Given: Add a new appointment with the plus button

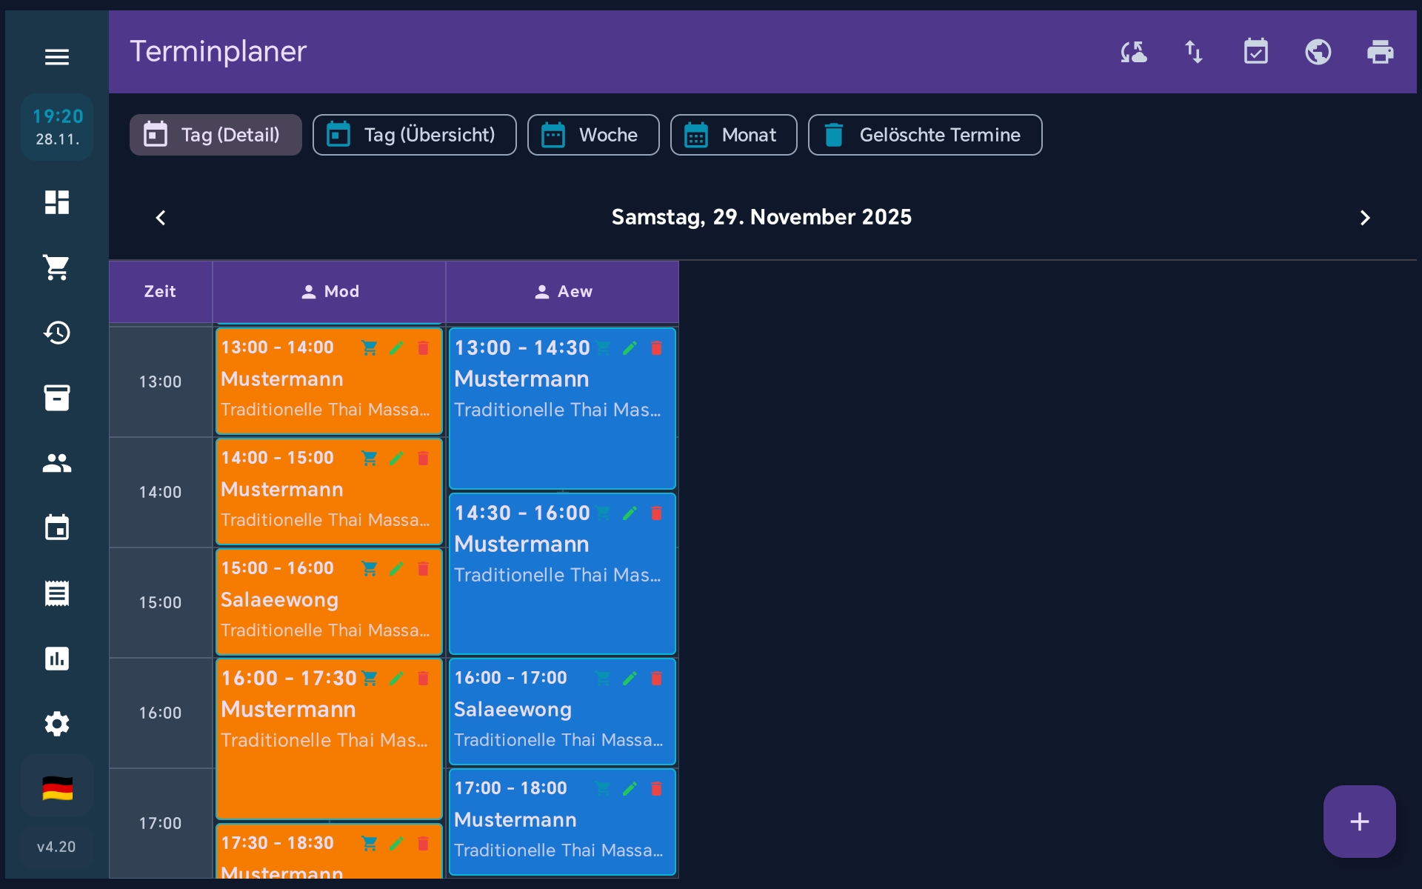Looking at the screenshot, I should click(1359, 822).
